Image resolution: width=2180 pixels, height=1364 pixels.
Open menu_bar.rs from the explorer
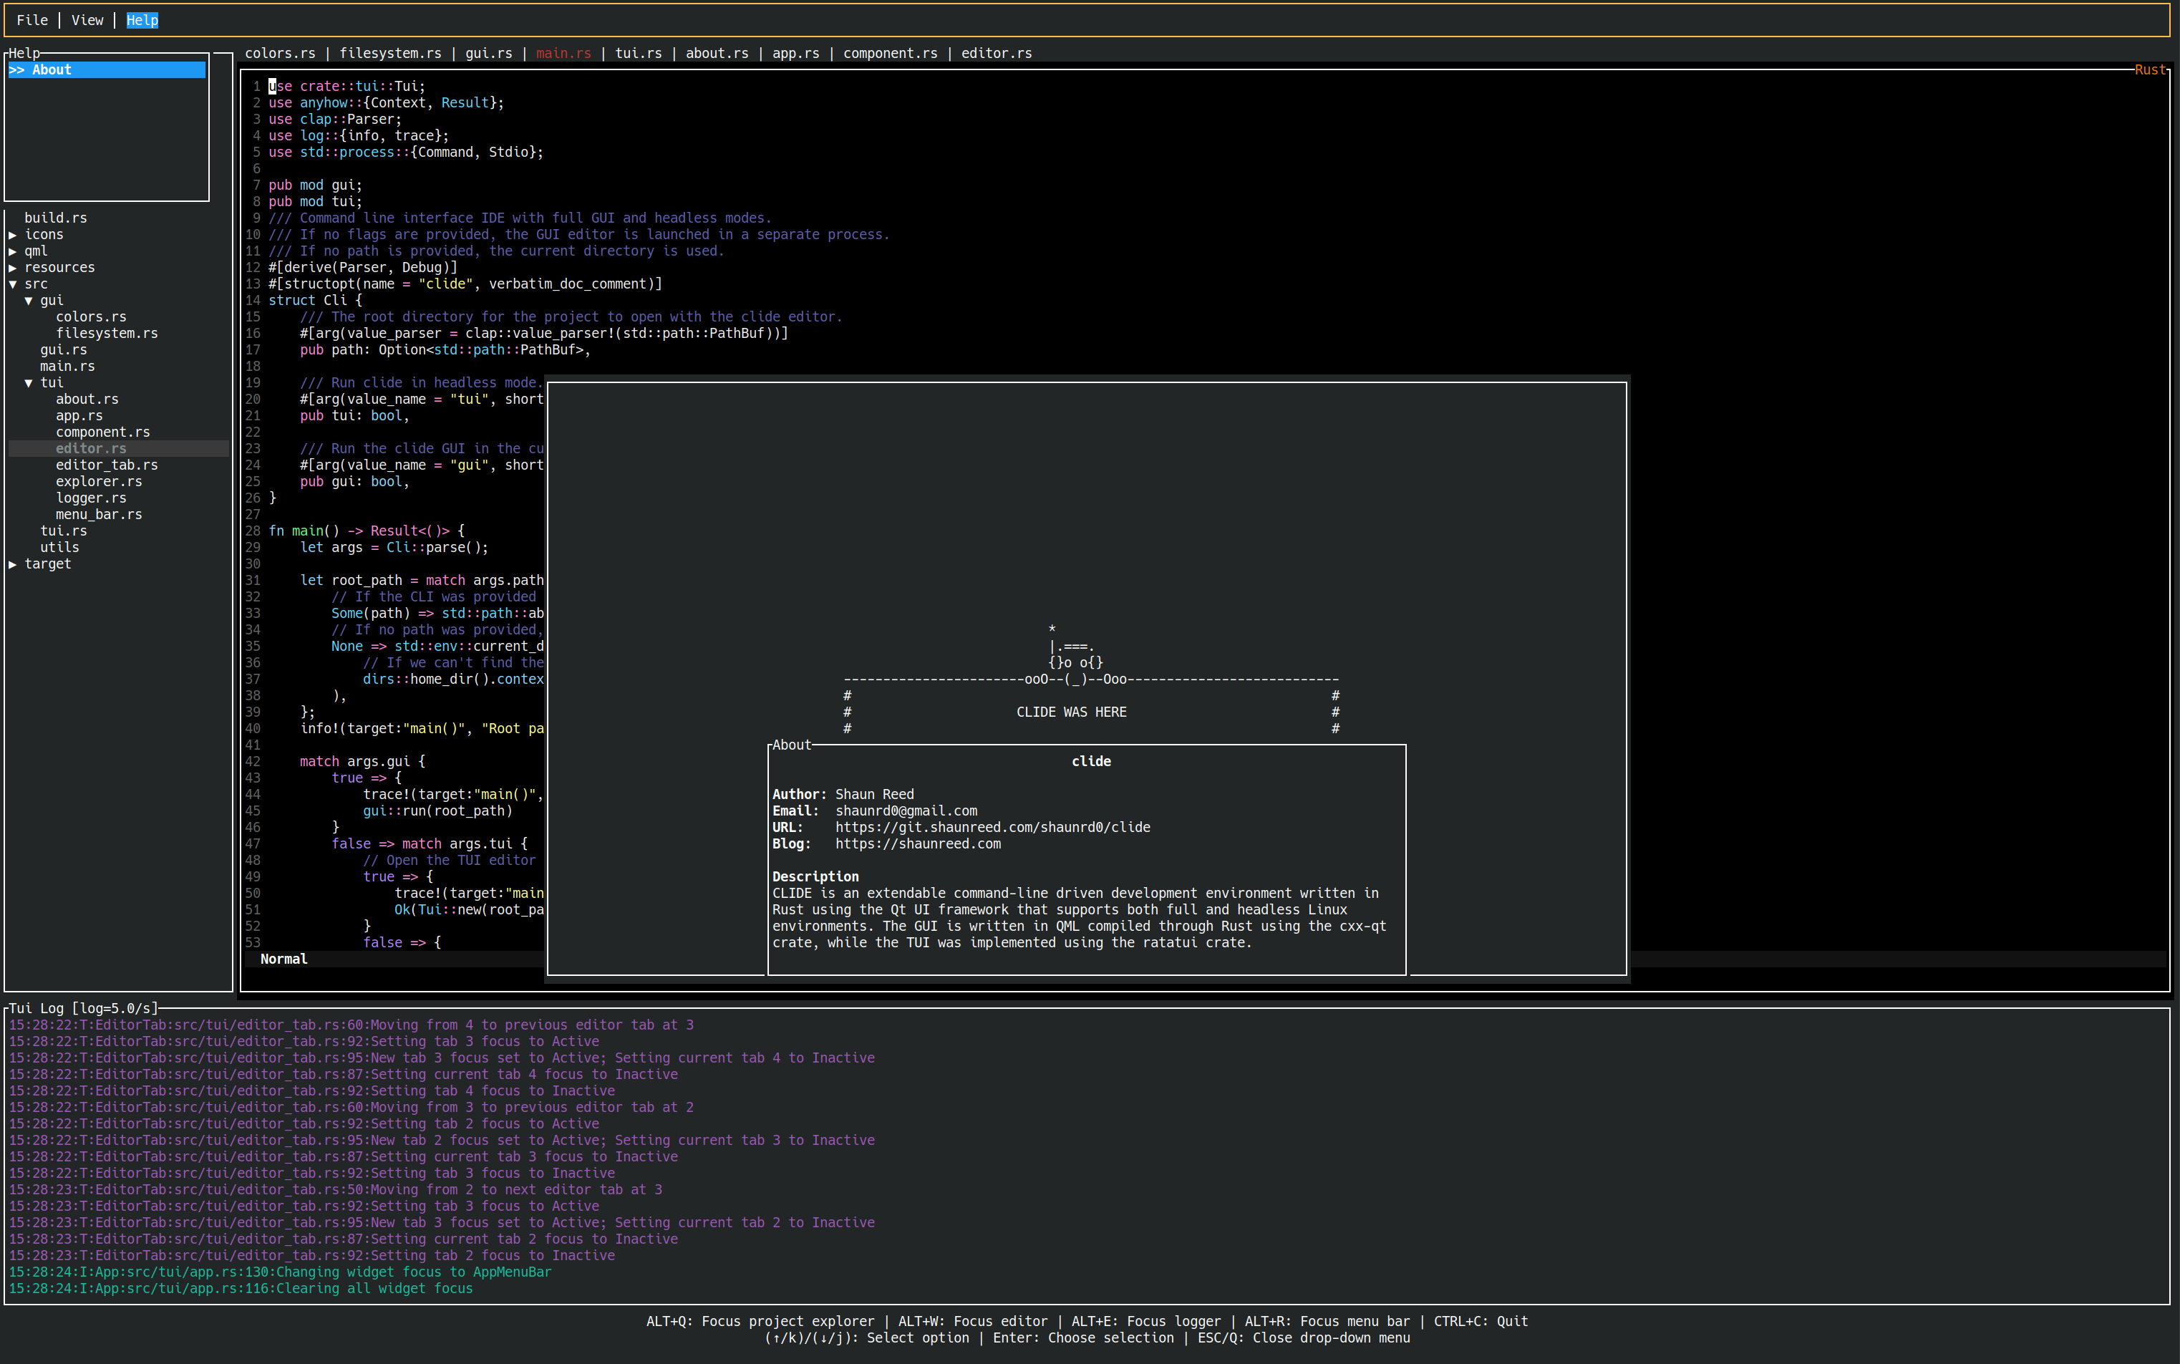[x=98, y=514]
